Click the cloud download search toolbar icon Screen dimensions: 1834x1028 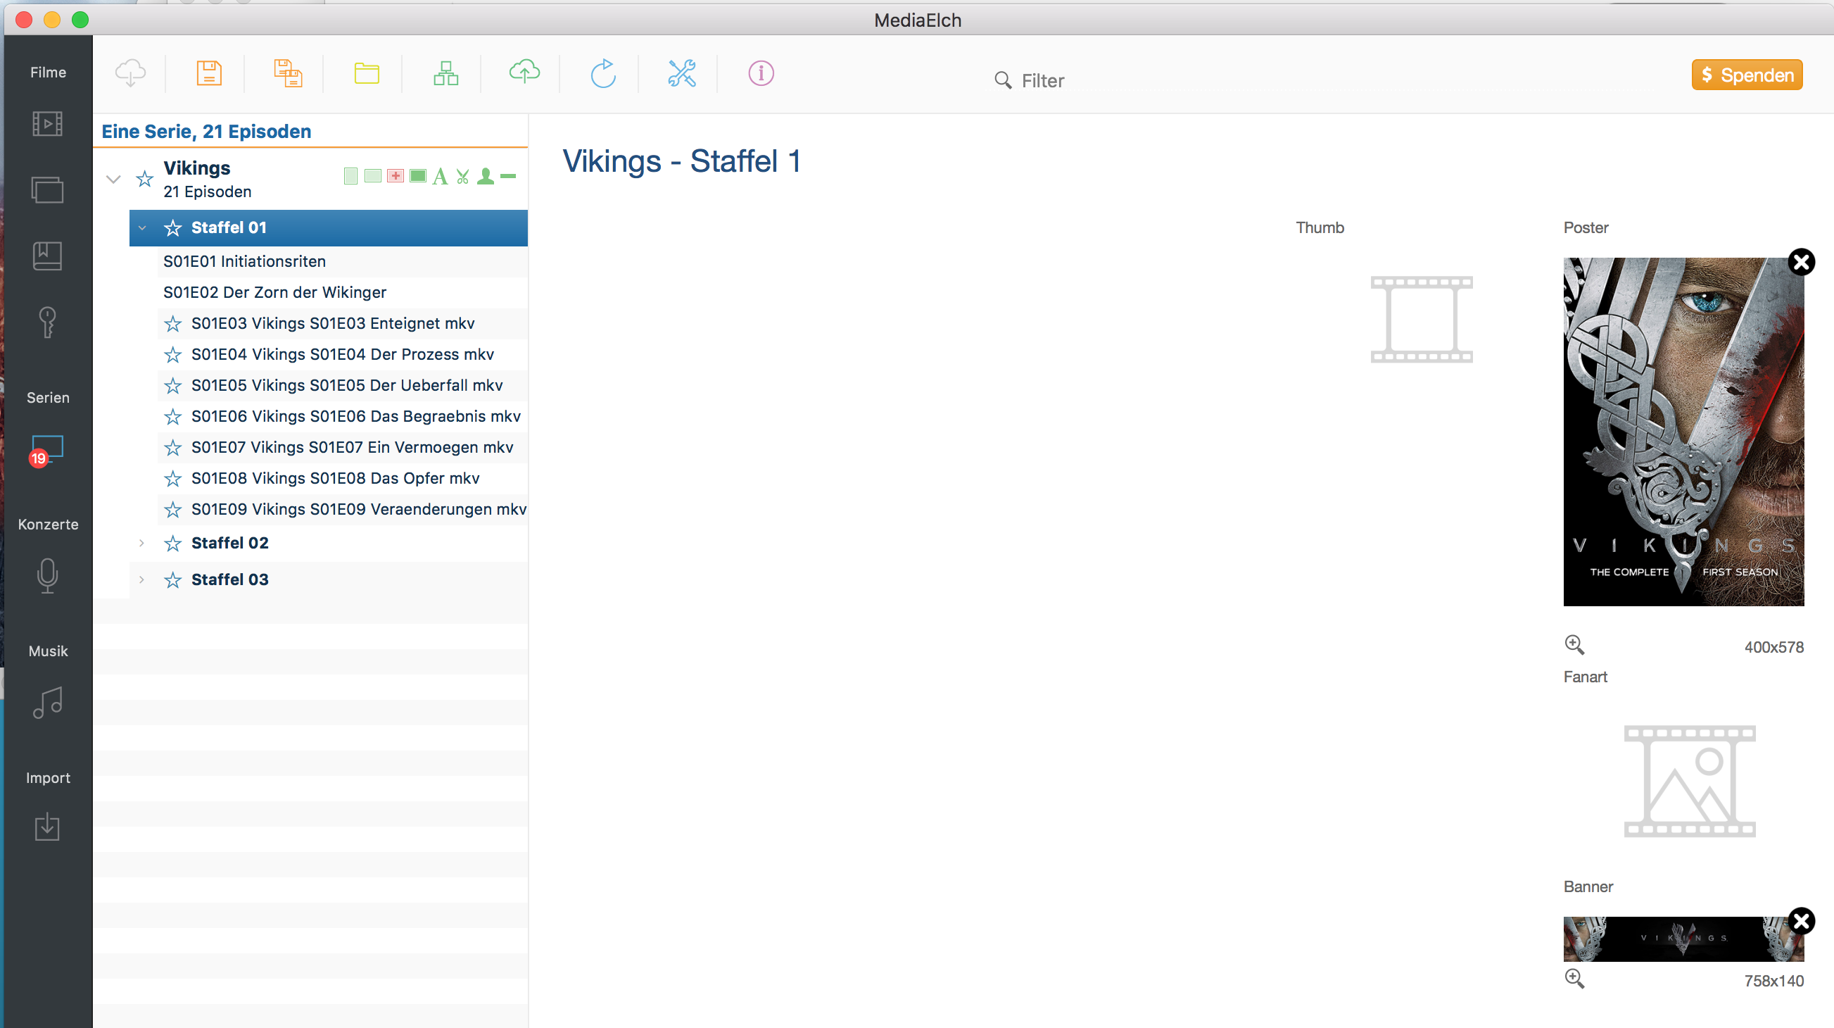pyautogui.click(x=130, y=73)
